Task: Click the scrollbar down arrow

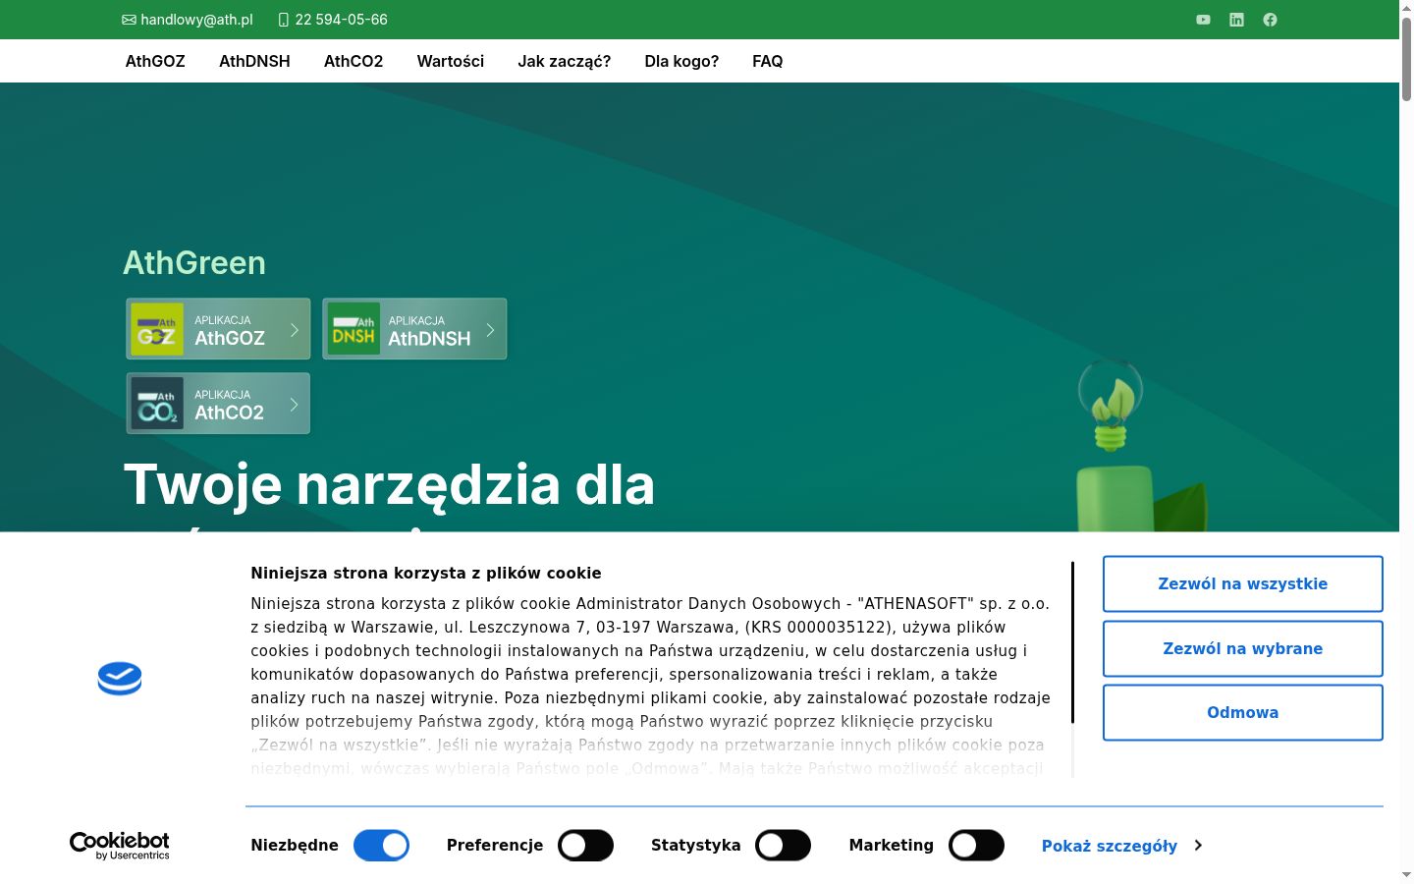Action: tap(1406, 875)
